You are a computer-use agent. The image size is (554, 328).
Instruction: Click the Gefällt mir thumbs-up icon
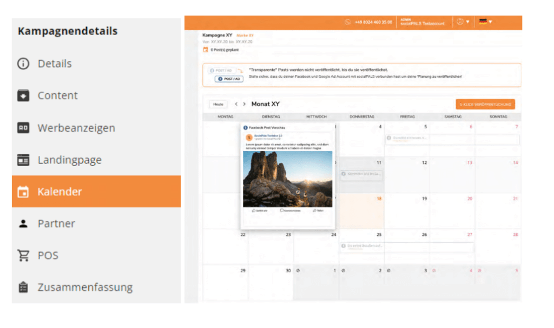tap(254, 211)
